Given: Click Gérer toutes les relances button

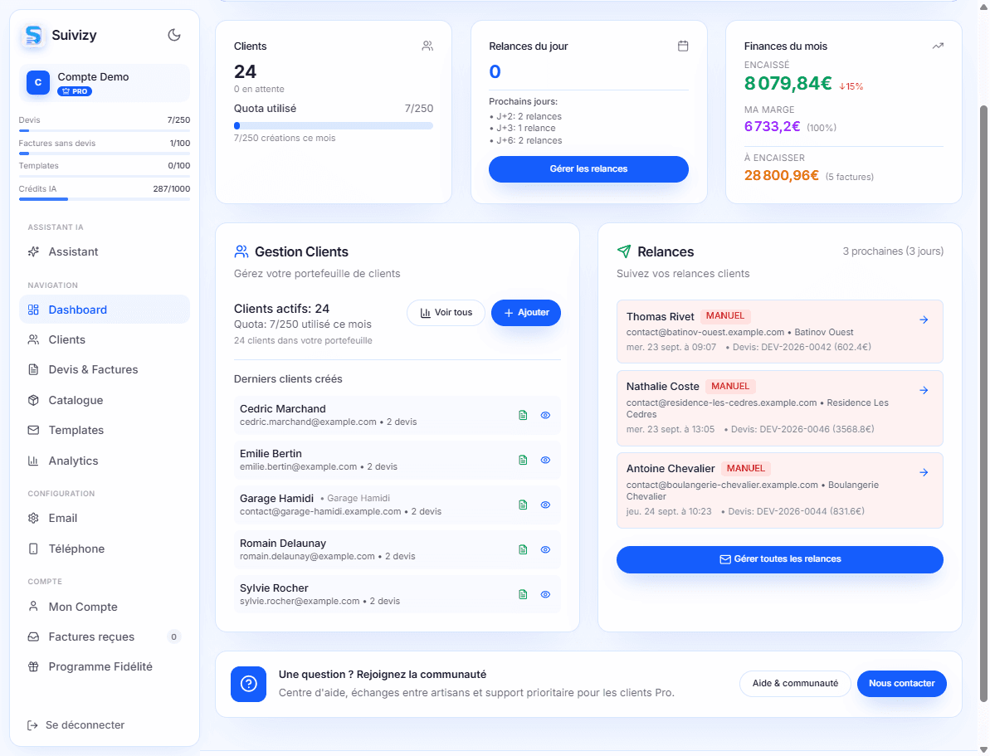Looking at the screenshot, I should 780,559.
